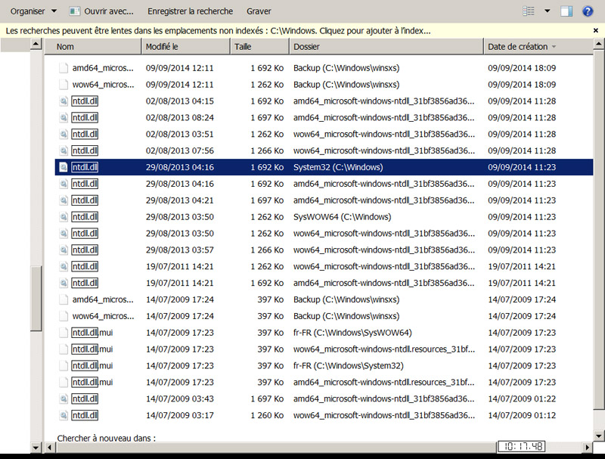This screenshot has width=605, height=459.
Task: Toggle the preview pane icon
Action: pos(566,11)
